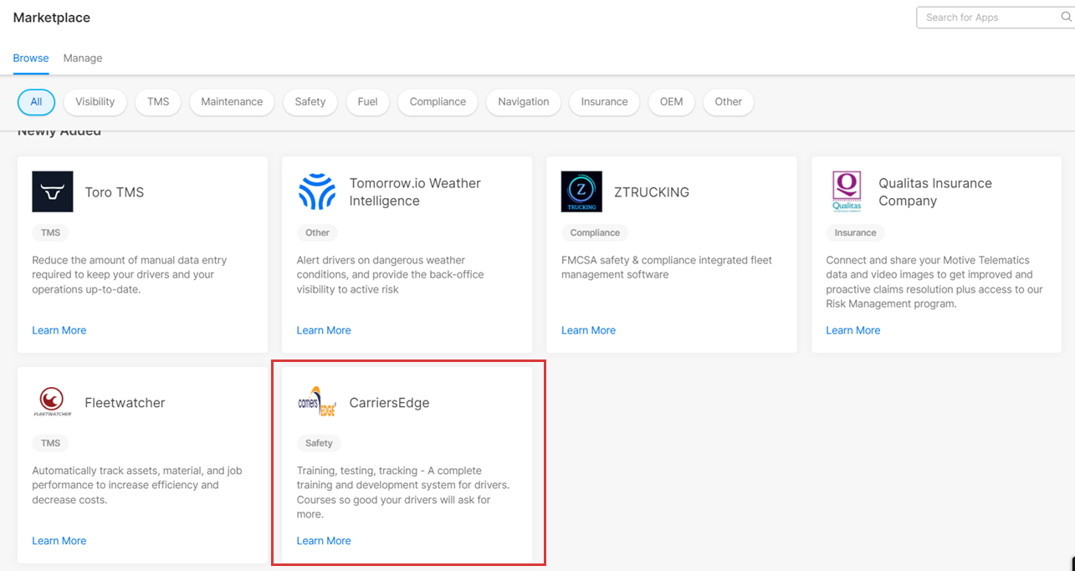Viewport: 1075px width, 571px height.
Task: Click the CarriersEdge logo icon
Action: (x=317, y=402)
